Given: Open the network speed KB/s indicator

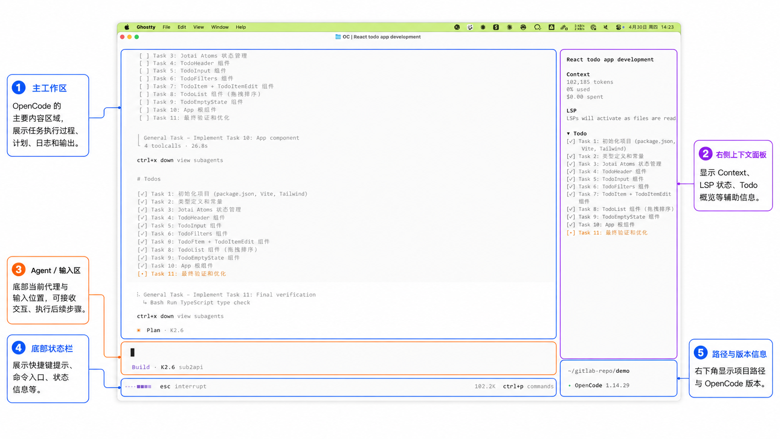Looking at the screenshot, I should coord(579,27).
